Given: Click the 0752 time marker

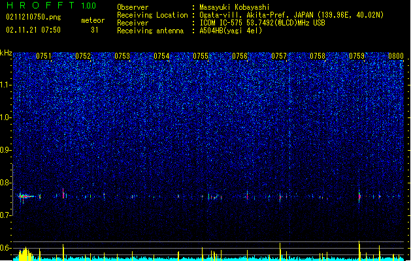Looking at the screenshot, I should pos(83,56).
